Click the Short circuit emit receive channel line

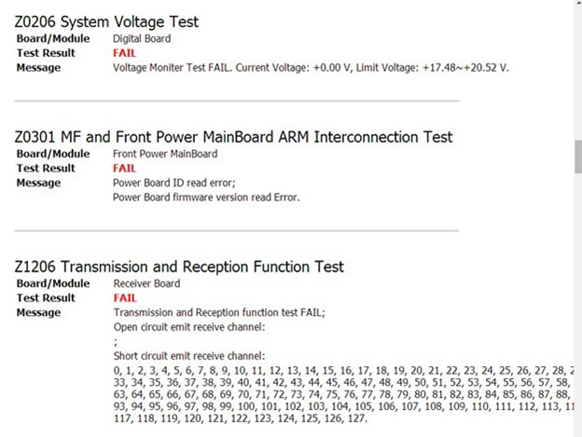pyautogui.click(x=189, y=356)
